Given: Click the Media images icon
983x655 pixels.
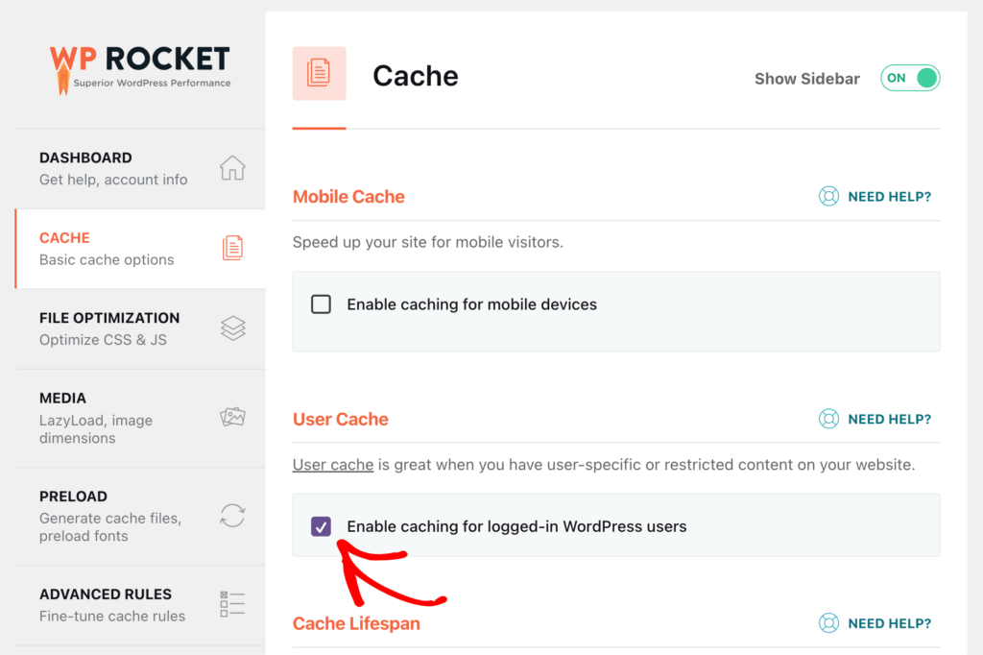Looking at the screenshot, I should 232,417.
